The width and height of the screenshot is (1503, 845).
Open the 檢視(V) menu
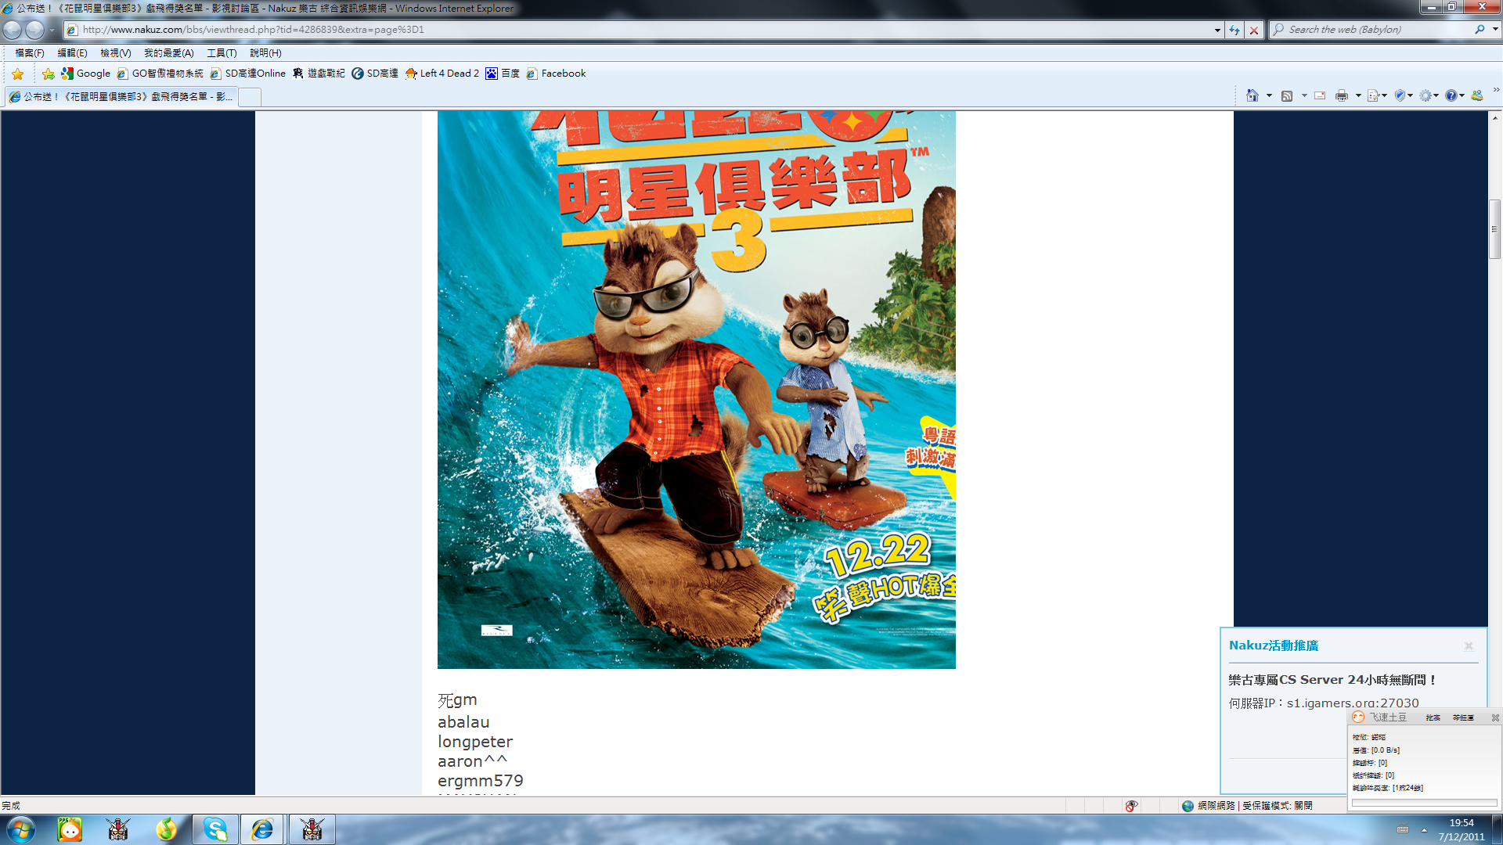[115, 53]
